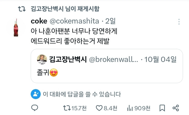Click the reply speech bubble icon
Viewport: 189px width, 115px height.
coord(35,108)
